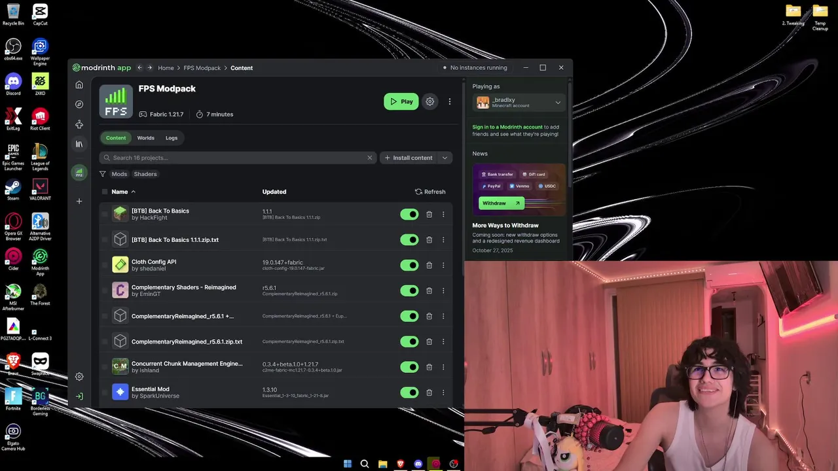This screenshot has width=838, height=471.
Task: Open more options for Cloth Config API
Action: (443, 265)
